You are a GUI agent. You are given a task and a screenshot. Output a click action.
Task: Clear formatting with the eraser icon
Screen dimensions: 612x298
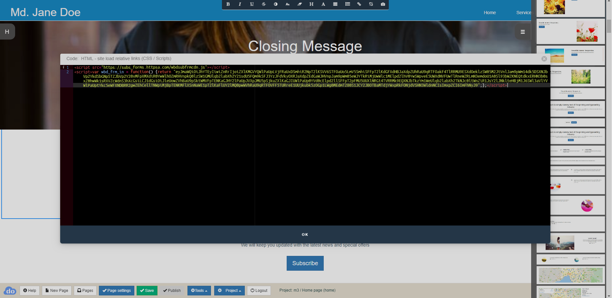[300, 4]
